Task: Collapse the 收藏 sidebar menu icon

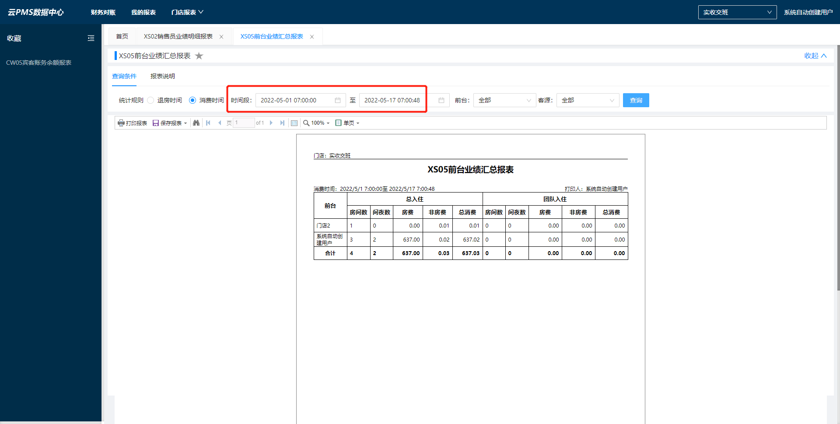Action: pos(91,38)
